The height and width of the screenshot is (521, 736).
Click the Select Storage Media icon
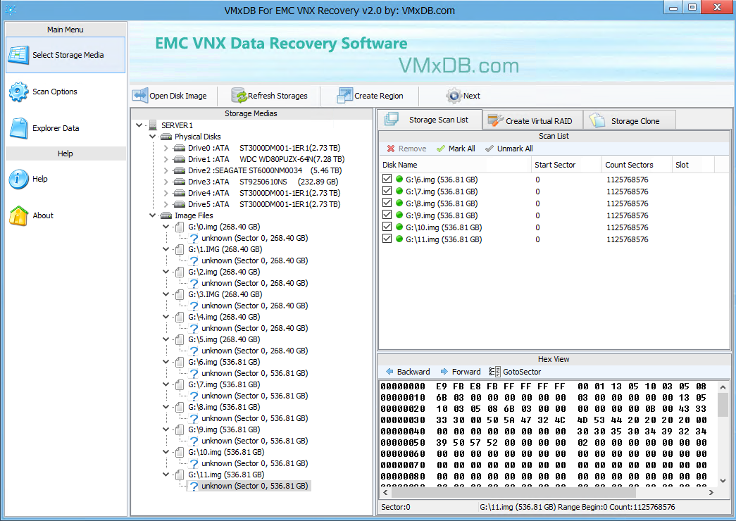(19, 55)
